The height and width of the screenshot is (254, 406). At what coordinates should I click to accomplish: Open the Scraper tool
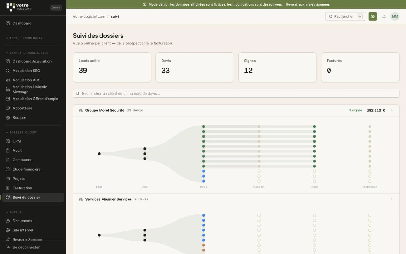coord(33,117)
